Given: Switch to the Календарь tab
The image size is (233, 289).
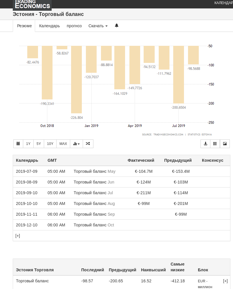Looking at the screenshot, I should tap(49, 26).
